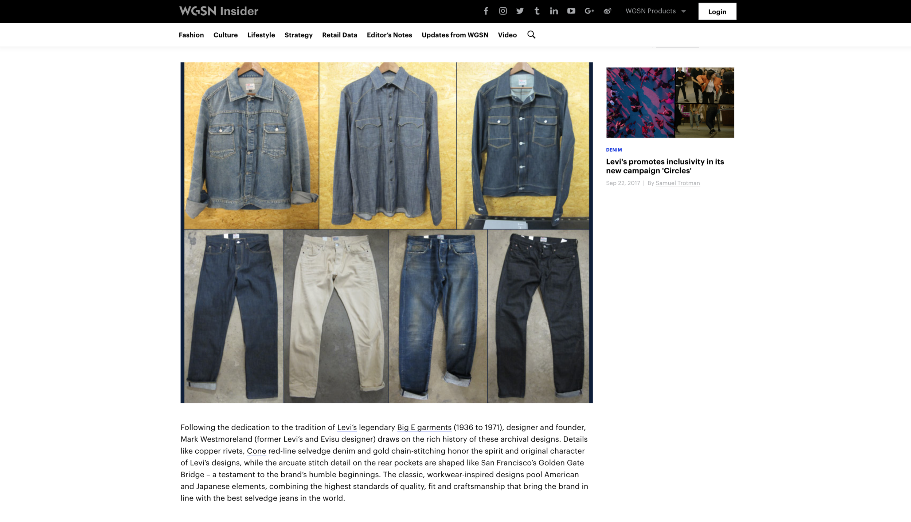Viewport: 911px width, 522px height.
Task: Open the Weibo social icon
Action: (x=607, y=11)
